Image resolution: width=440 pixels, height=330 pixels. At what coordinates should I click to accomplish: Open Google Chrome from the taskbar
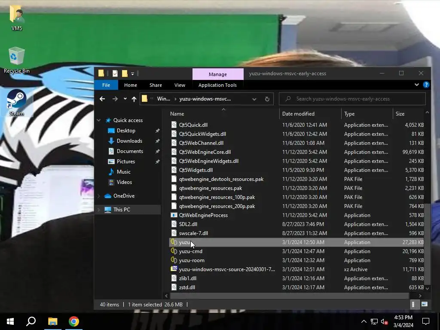point(74,321)
